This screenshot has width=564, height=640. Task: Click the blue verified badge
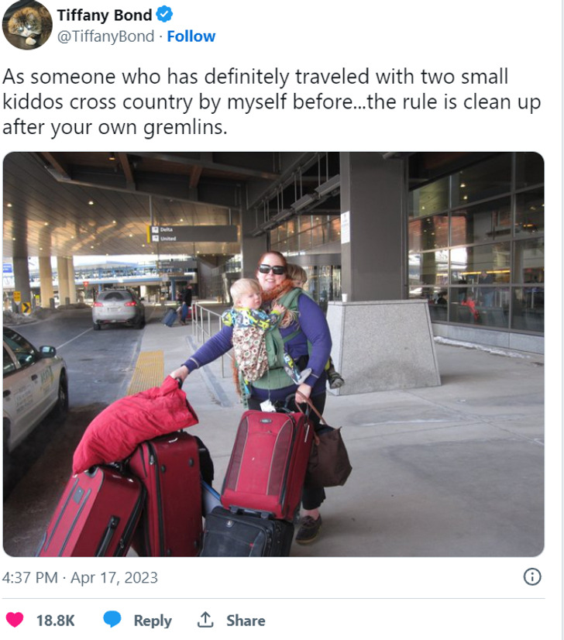tap(164, 14)
